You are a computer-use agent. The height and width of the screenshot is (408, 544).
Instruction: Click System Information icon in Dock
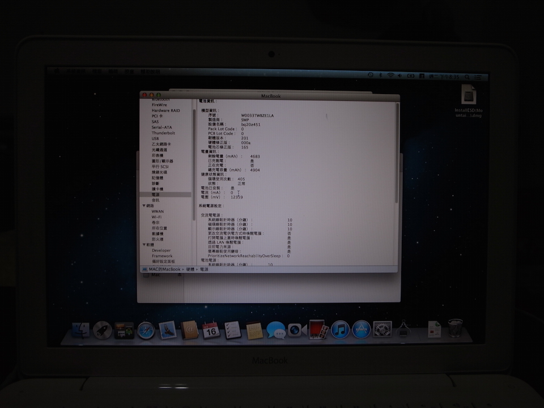tap(403, 329)
